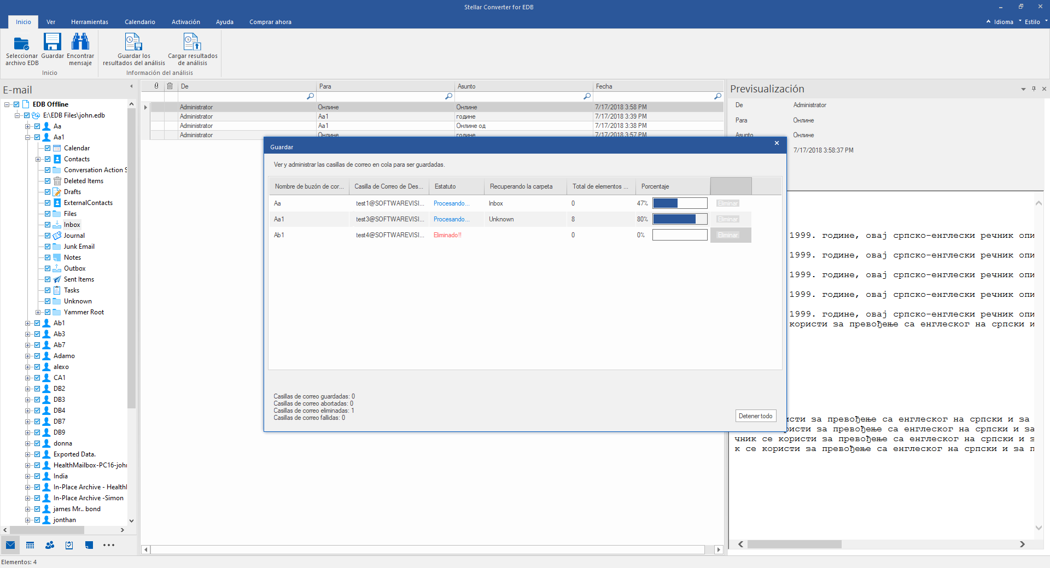Toggle checkbox for mailbox Aa

click(37, 126)
